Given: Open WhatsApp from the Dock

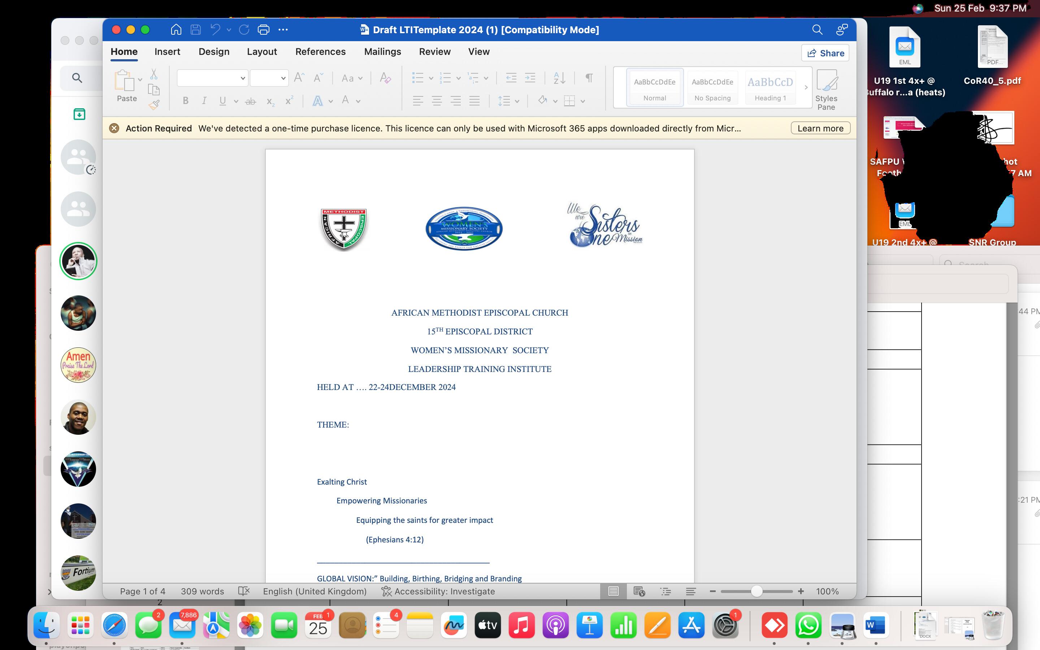Looking at the screenshot, I should pos(808,625).
